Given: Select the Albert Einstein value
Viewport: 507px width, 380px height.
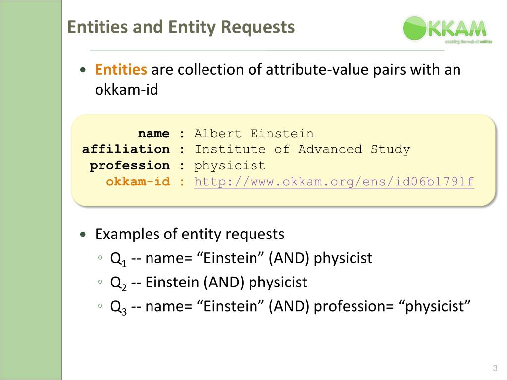Looking at the screenshot, I should [x=254, y=133].
